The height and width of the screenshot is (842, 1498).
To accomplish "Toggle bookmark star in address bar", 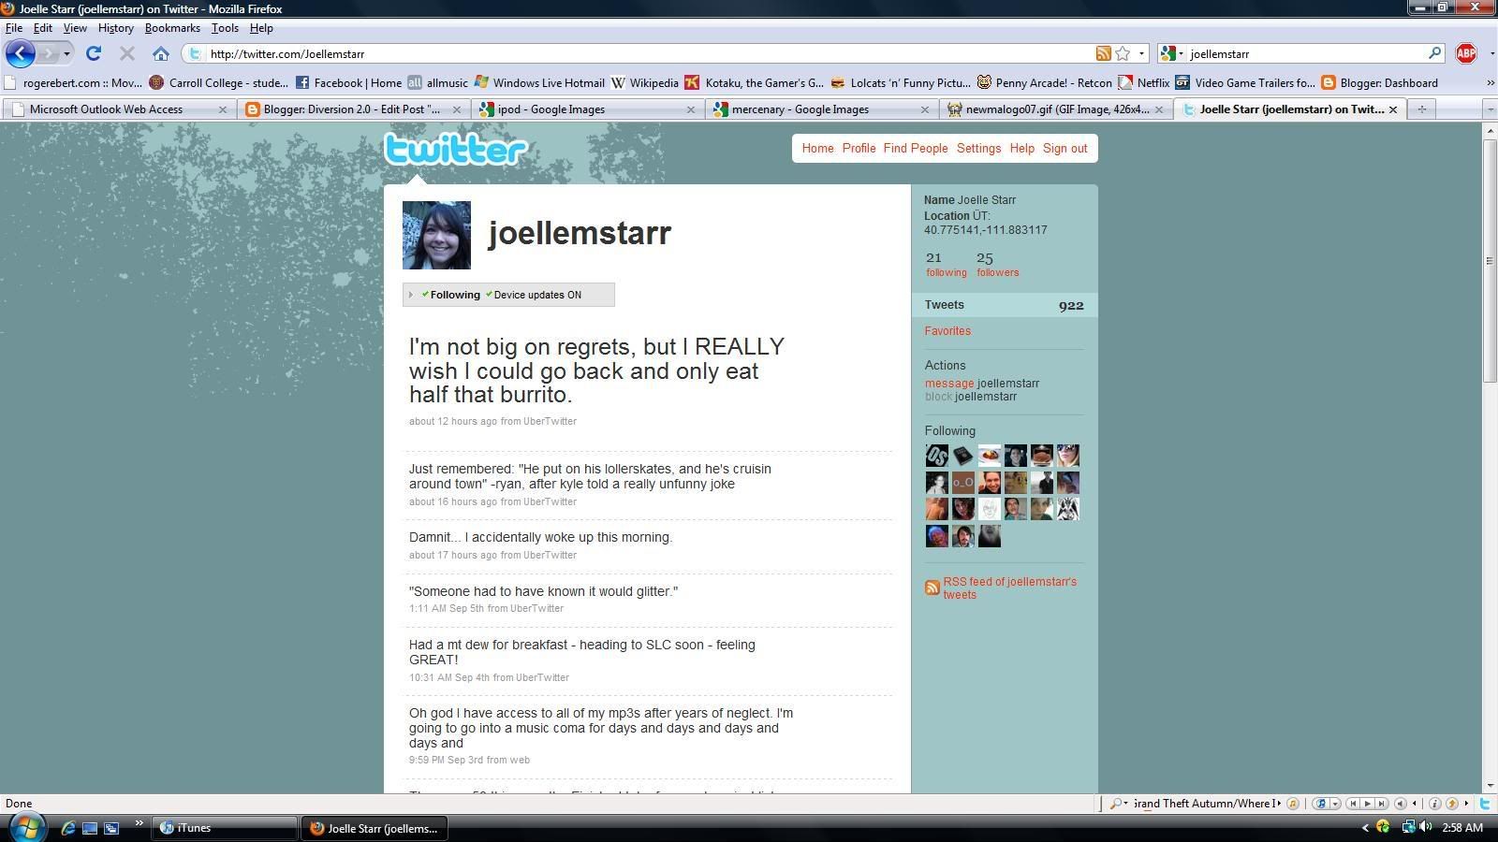I will tap(1123, 53).
